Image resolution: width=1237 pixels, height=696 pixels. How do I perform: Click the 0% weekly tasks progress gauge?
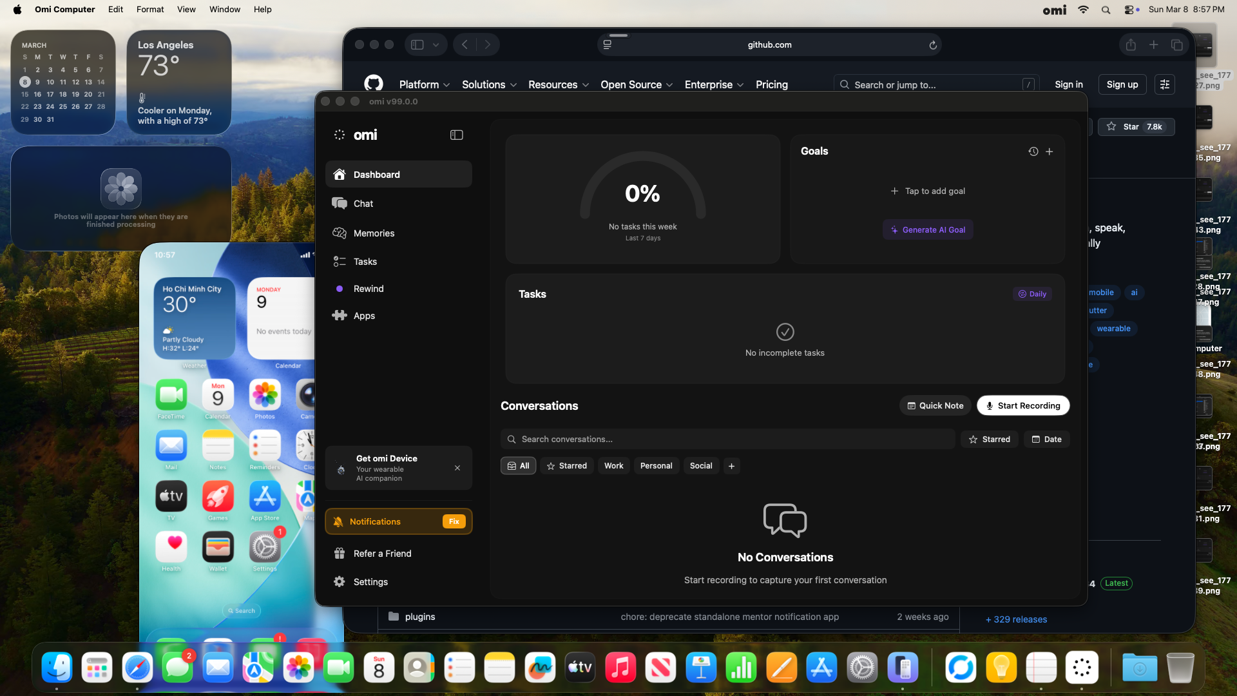[642, 193]
